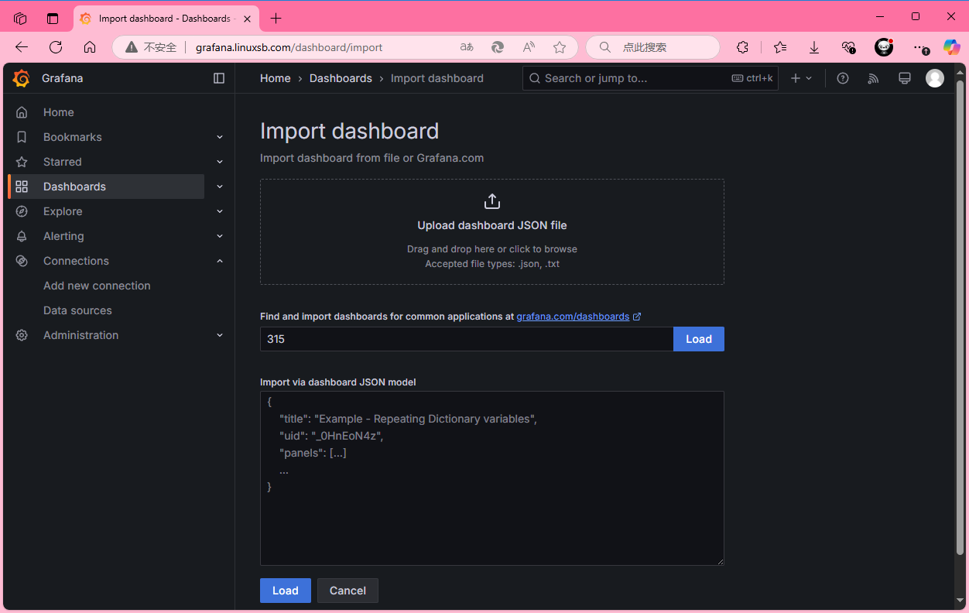Expand the Explore section chevron
This screenshot has width=969, height=613.
coord(220,211)
